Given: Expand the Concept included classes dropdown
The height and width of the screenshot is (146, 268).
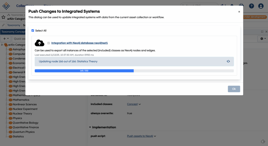Looking at the screenshot, I should click(139, 104).
